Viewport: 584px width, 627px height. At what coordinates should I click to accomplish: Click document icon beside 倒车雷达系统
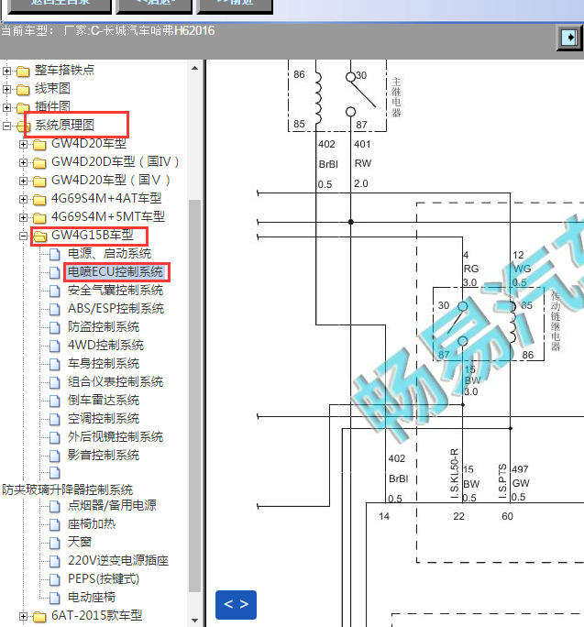point(54,401)
